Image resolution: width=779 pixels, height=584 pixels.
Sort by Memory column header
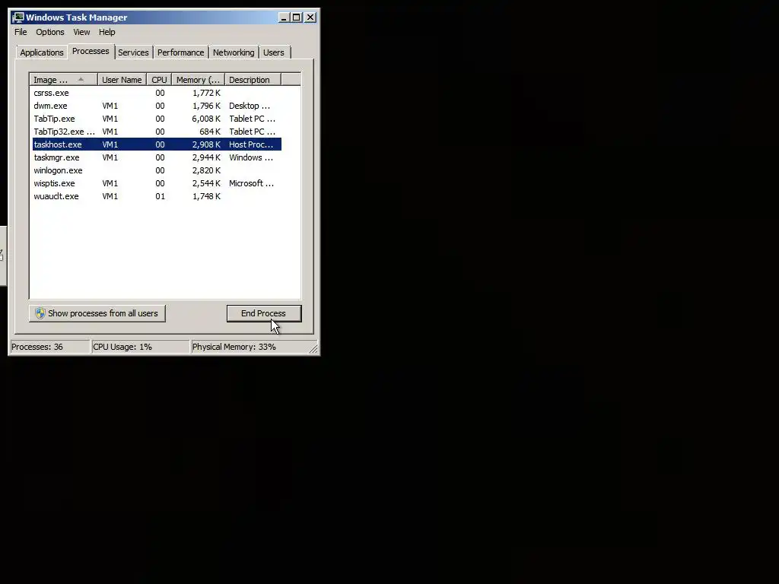[x=199, y=80]
